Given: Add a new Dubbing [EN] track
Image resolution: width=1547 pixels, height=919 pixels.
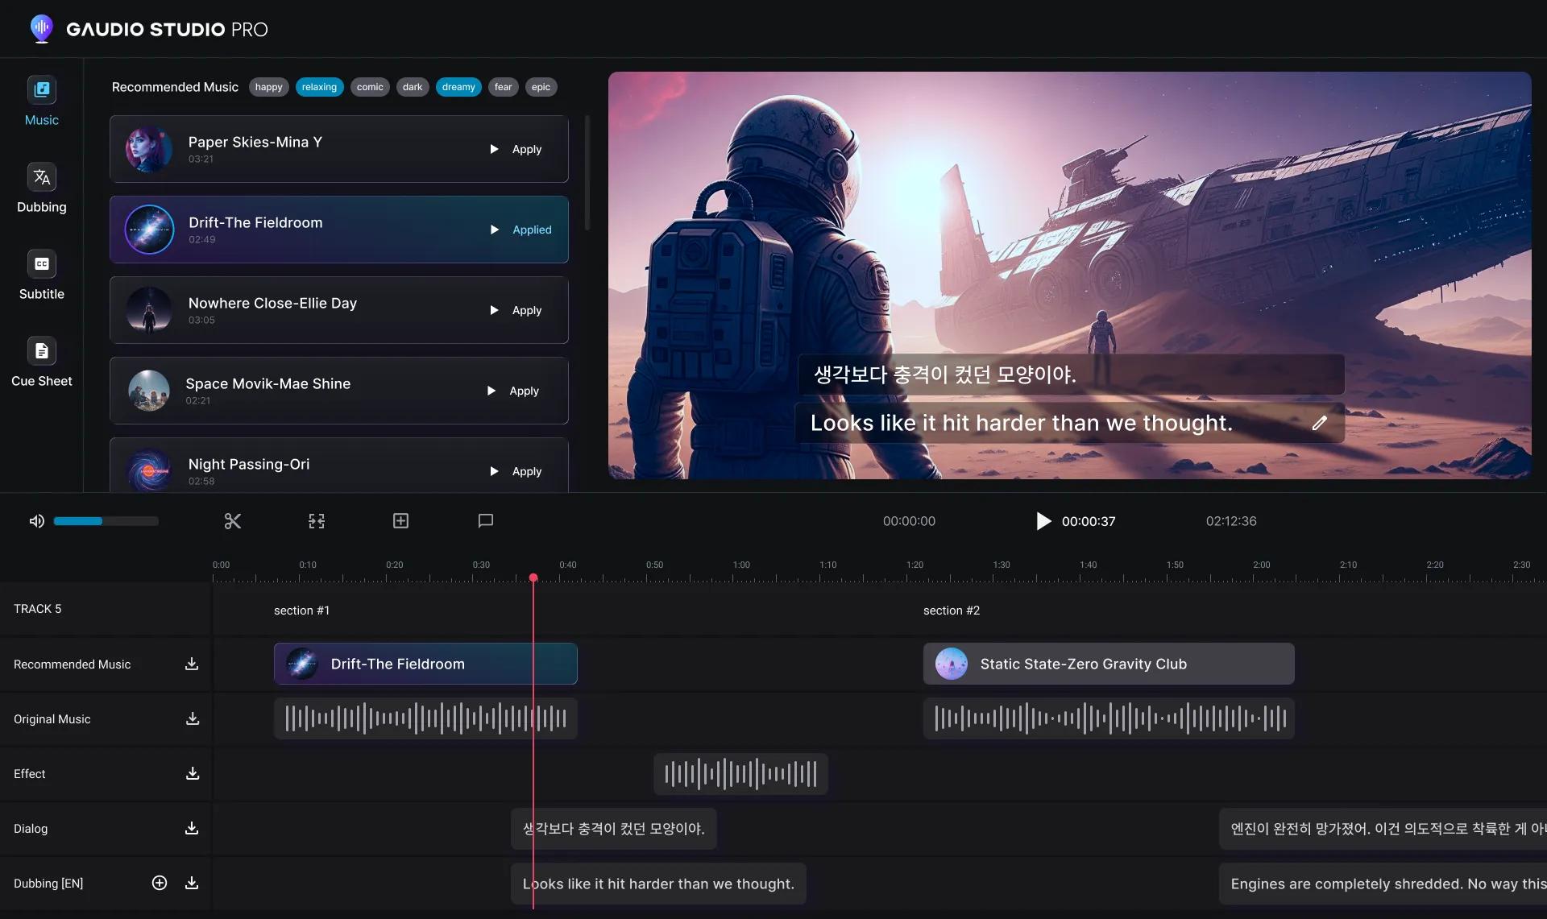Looking at the screenshot, I should 160,883.
